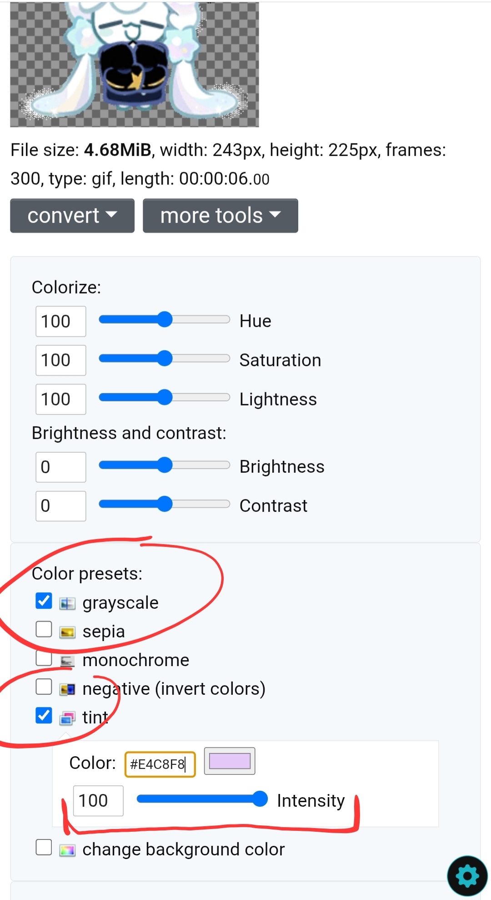
Task: Open the more tools dropdown
Action: pos(220,216)
